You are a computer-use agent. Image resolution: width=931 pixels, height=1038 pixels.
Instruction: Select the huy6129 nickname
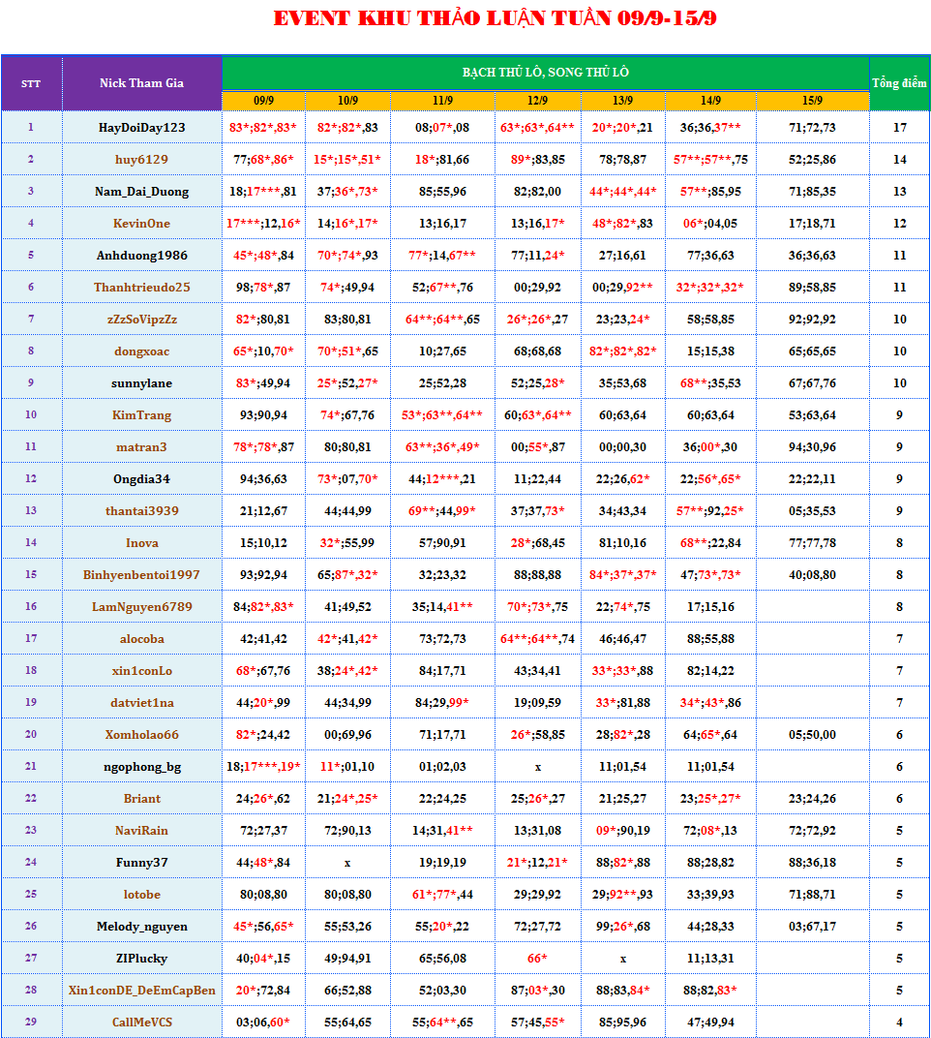[141, 159]
